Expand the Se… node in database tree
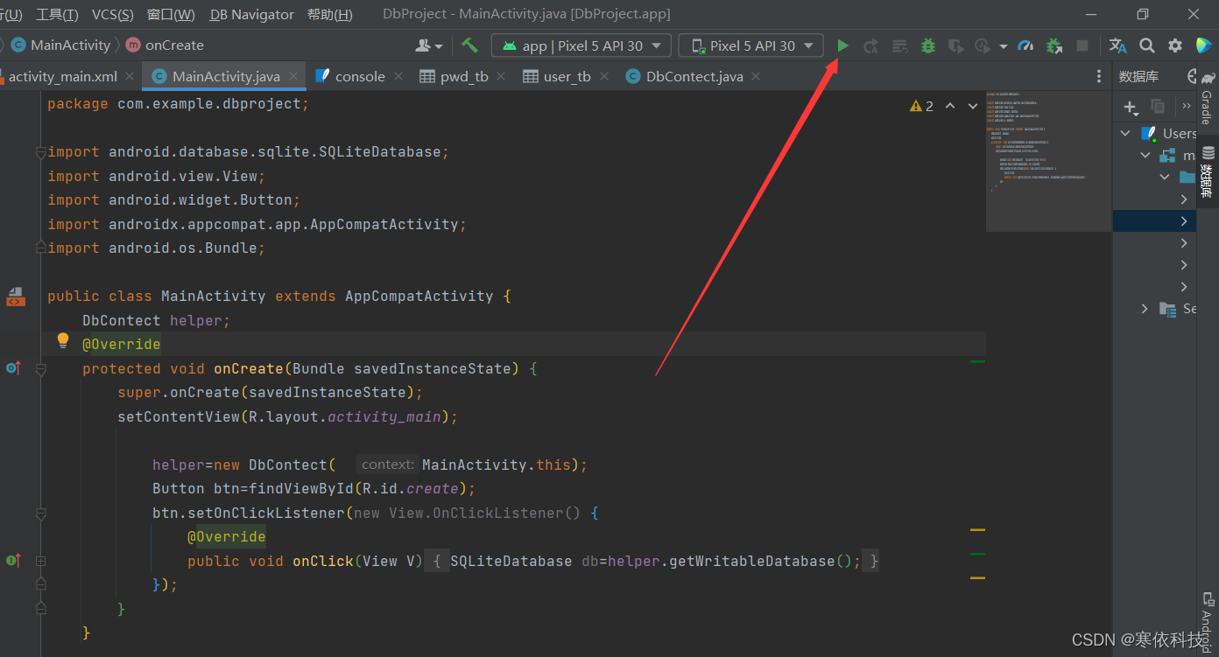 1145,309
